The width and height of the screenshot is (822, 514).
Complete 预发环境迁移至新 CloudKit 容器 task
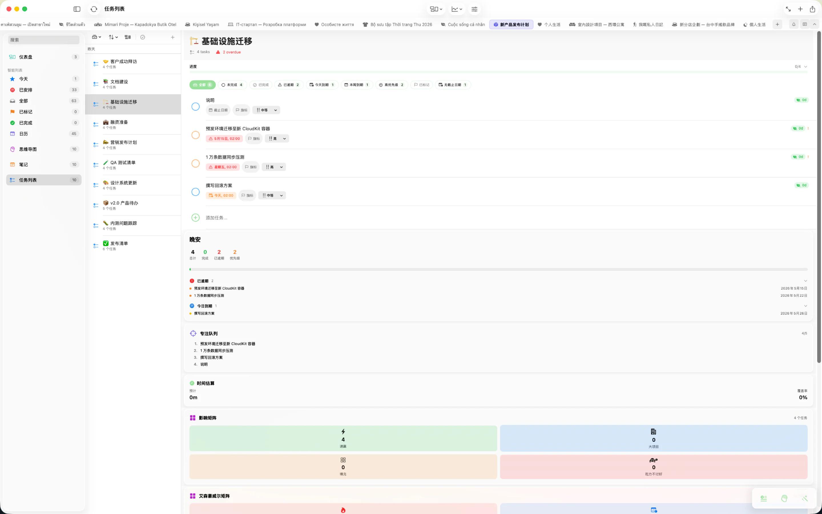coord(195,135)
